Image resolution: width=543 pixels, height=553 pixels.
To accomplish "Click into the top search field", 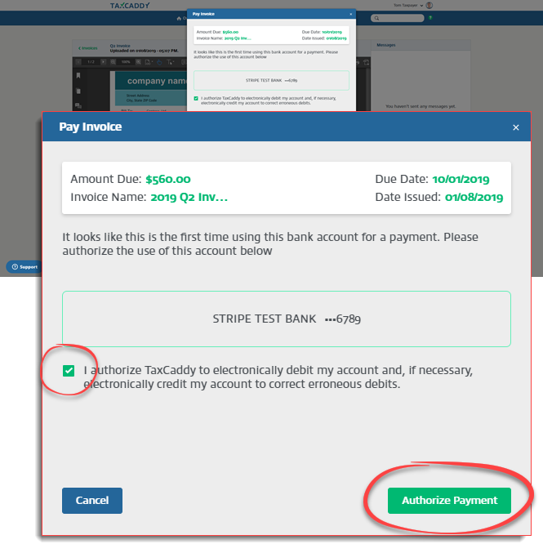I will click(398, 18).
